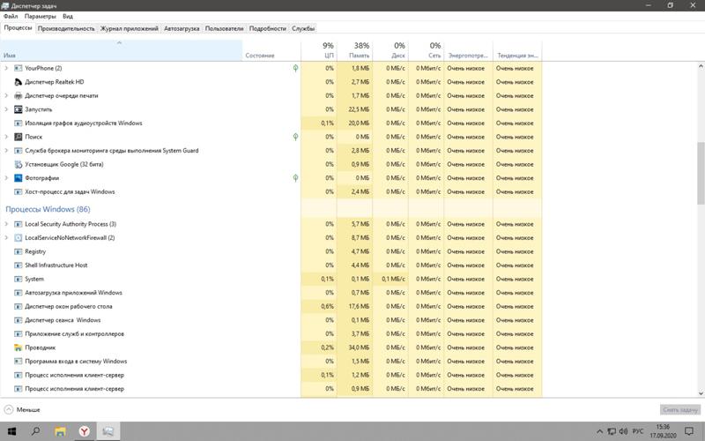Select the Программа входа в систему Windows row
Viewport: 705px width, 441px height.
click(x=271, y=362)
